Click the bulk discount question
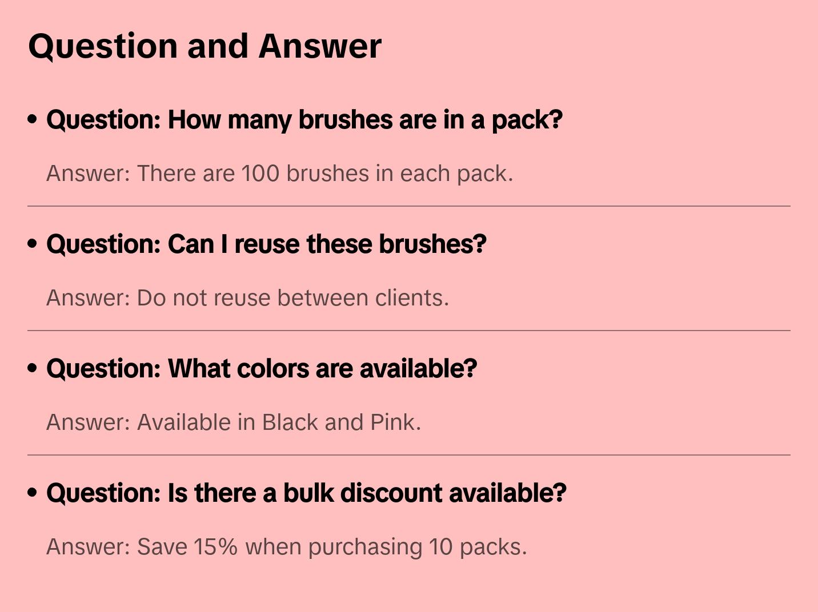The width and height of the screenshot is (818, 612). 306,493
